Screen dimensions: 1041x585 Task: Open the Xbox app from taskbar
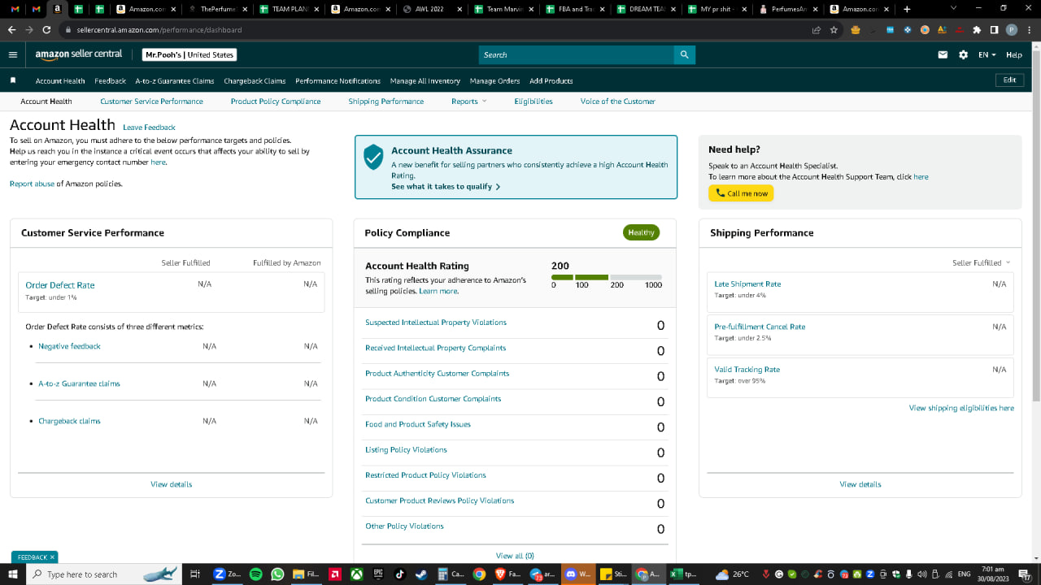tap(356, 574)
